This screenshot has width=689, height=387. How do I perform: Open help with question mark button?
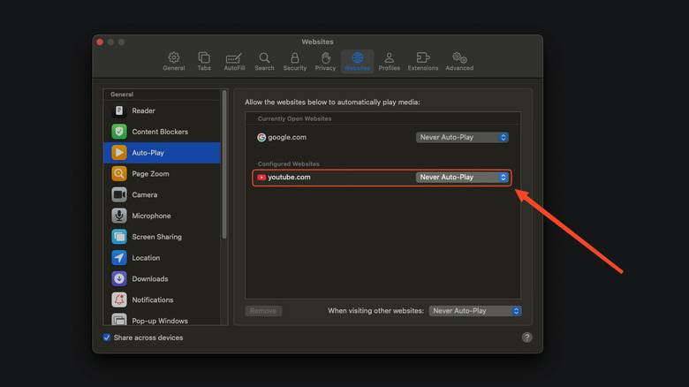pos(526,338)
